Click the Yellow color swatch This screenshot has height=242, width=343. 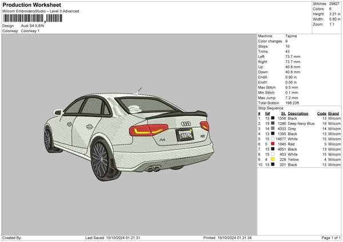pyautogui.click(x=273, y=159)
